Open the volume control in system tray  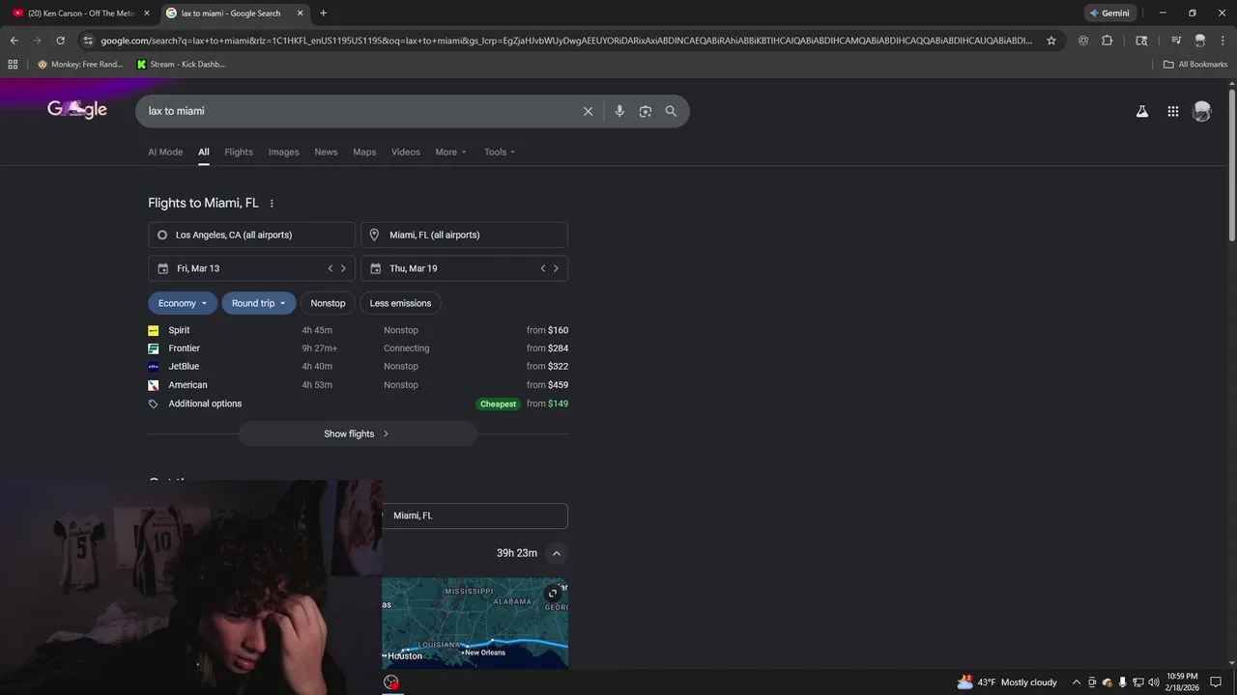click(1154, 682)
